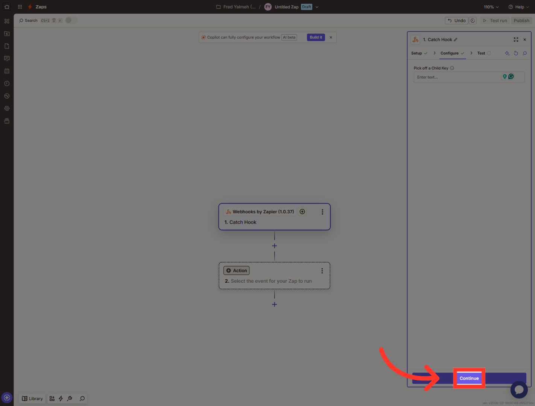This screenshot has height=406, width=535.
Task: Click the Webhooks logo in panel header
Action: (415, 39)
